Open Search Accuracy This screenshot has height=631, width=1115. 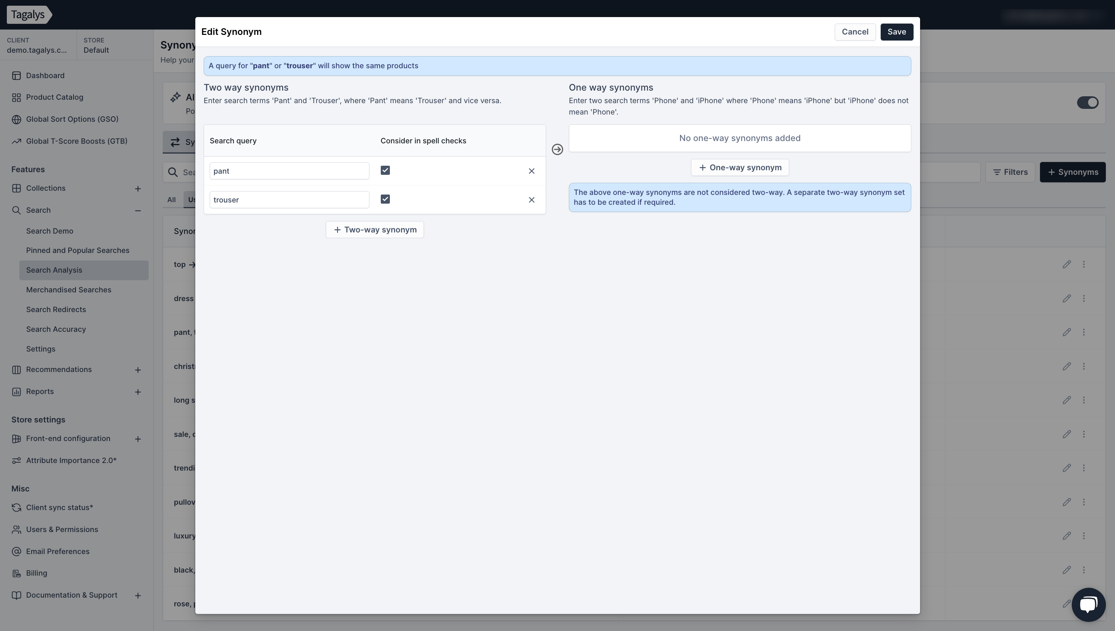[56, 330]
